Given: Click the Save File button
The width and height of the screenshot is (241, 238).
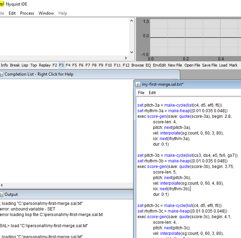Looking at the screenshot, I should pyautogui.click(x=210, y=65).
